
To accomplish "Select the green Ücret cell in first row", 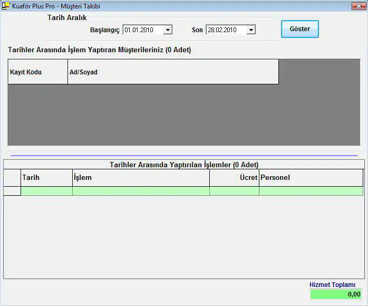I will [x=234, y=191].
